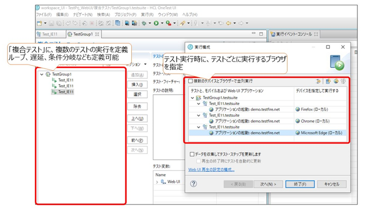Image resolution: width=366 pixels, height=216 pixels.
Task: Open the Debug dropdown arrow
Action: (150, 23)
